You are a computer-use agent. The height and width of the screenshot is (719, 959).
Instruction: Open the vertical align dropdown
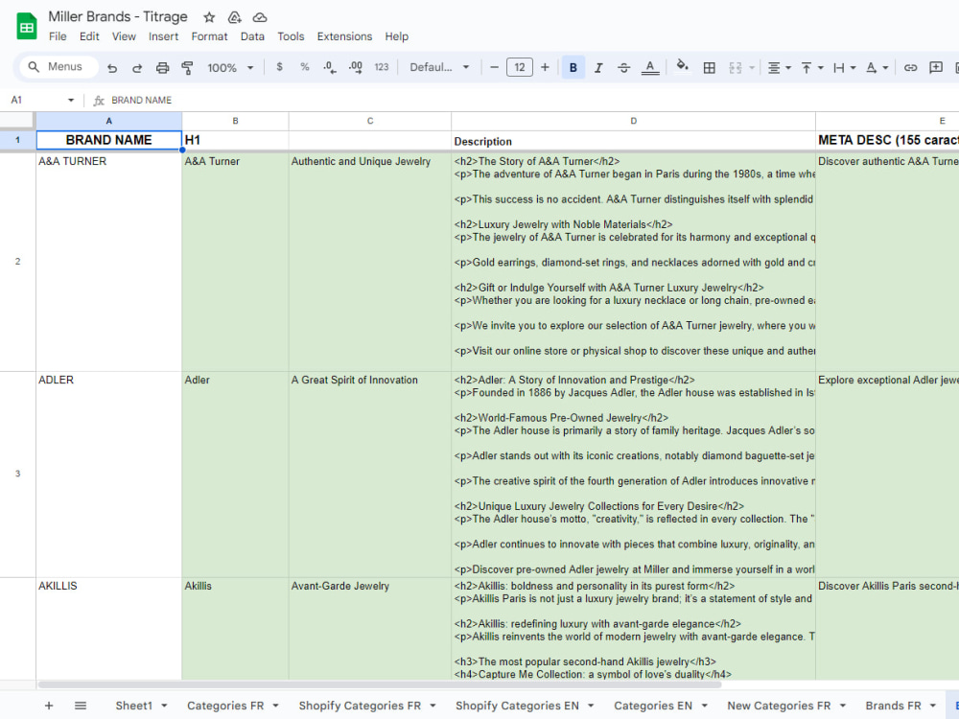812,67
